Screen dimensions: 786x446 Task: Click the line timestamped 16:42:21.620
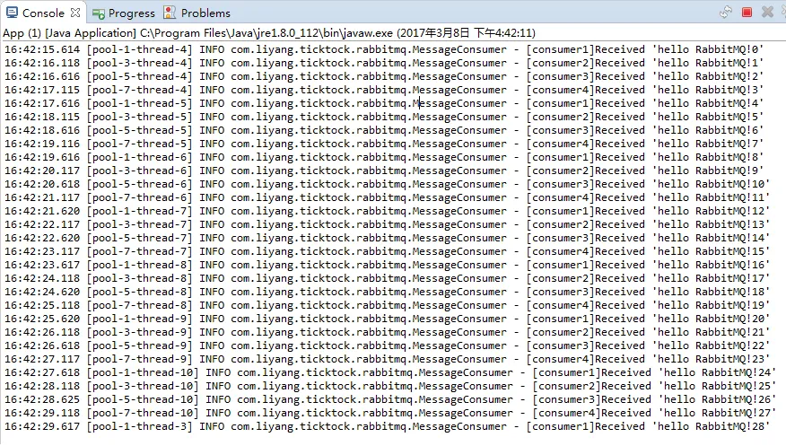tap(387, 212)
